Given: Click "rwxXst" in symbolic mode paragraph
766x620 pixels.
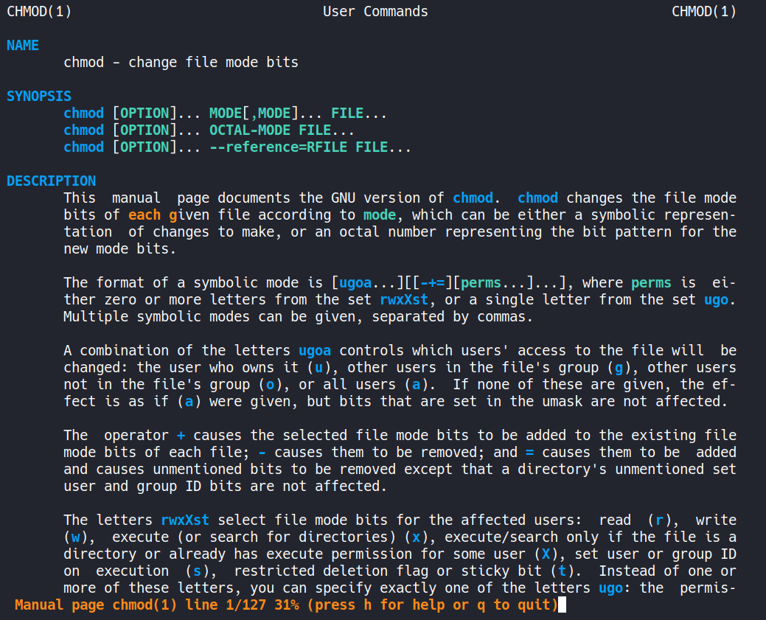Looking at the screenshot, I should click(404, 299).
